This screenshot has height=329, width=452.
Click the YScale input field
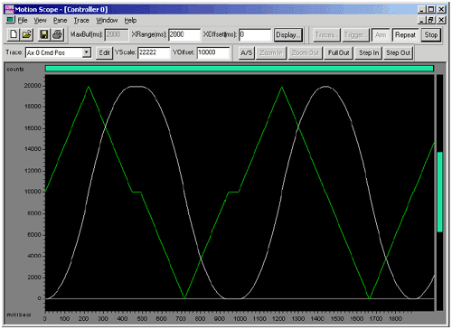(154, 52)
